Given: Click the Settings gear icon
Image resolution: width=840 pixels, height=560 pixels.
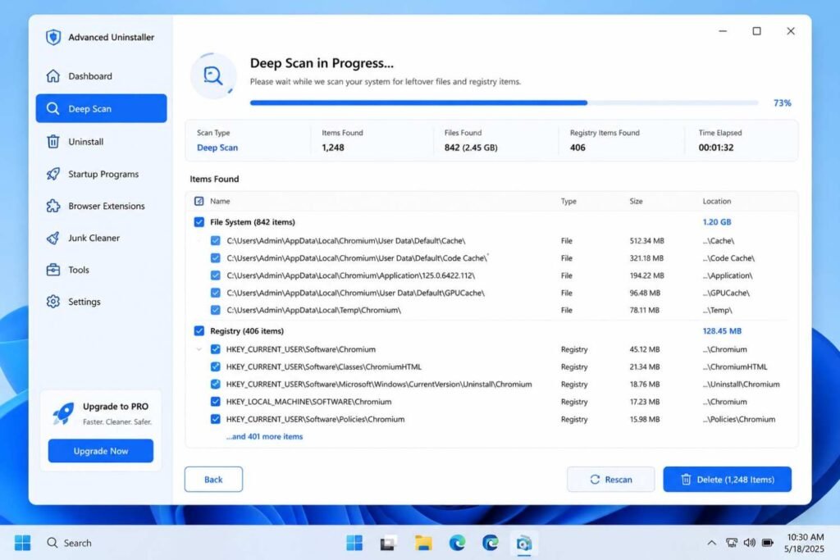Looking at the screenshot, I should tap(53, 302).
